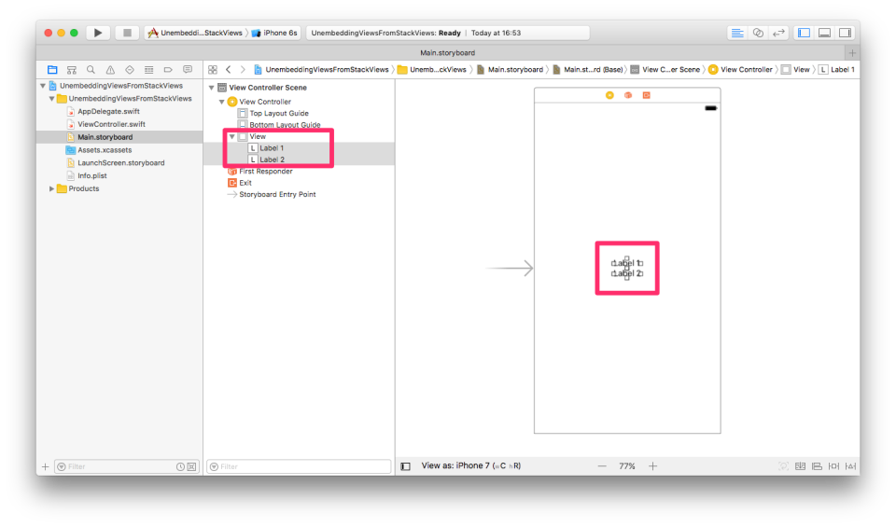896x527 pixels.
Task: Toggle recent files filter in navigator
Action: (180, 466)
